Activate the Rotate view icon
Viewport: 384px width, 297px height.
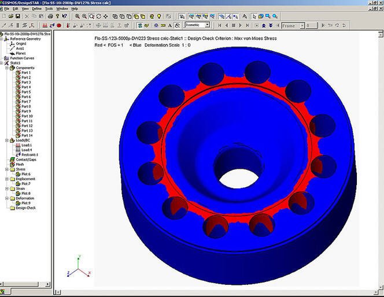(99, 16)
